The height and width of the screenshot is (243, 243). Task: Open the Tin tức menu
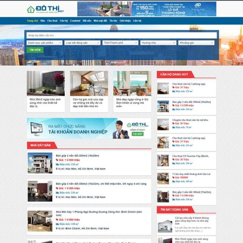[x=113, y=20]
